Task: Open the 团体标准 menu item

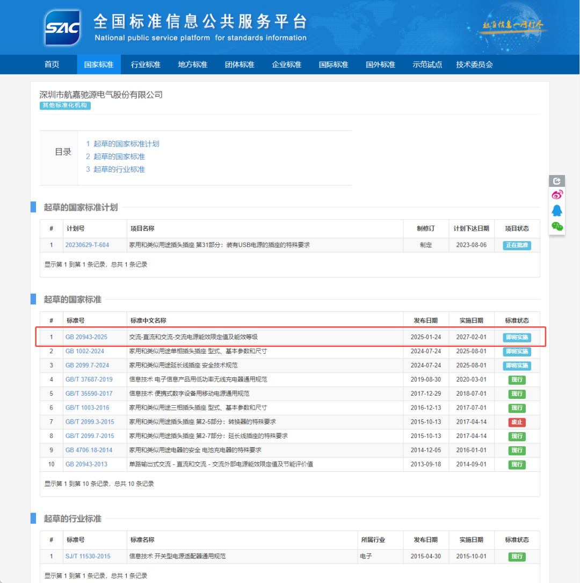Action: coord(240,65)
